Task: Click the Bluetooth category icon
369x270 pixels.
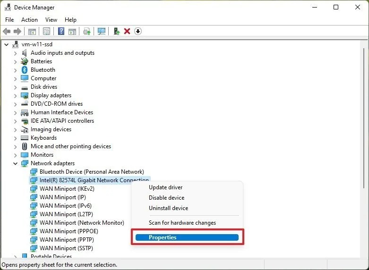Action: tap(25, 70)
